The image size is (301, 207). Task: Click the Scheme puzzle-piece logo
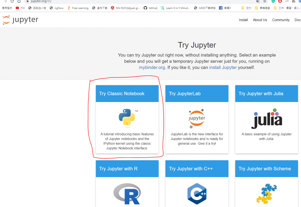tap(266, 194)
